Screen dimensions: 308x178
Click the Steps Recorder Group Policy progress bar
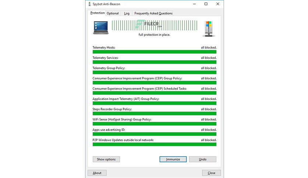[154, 114]
